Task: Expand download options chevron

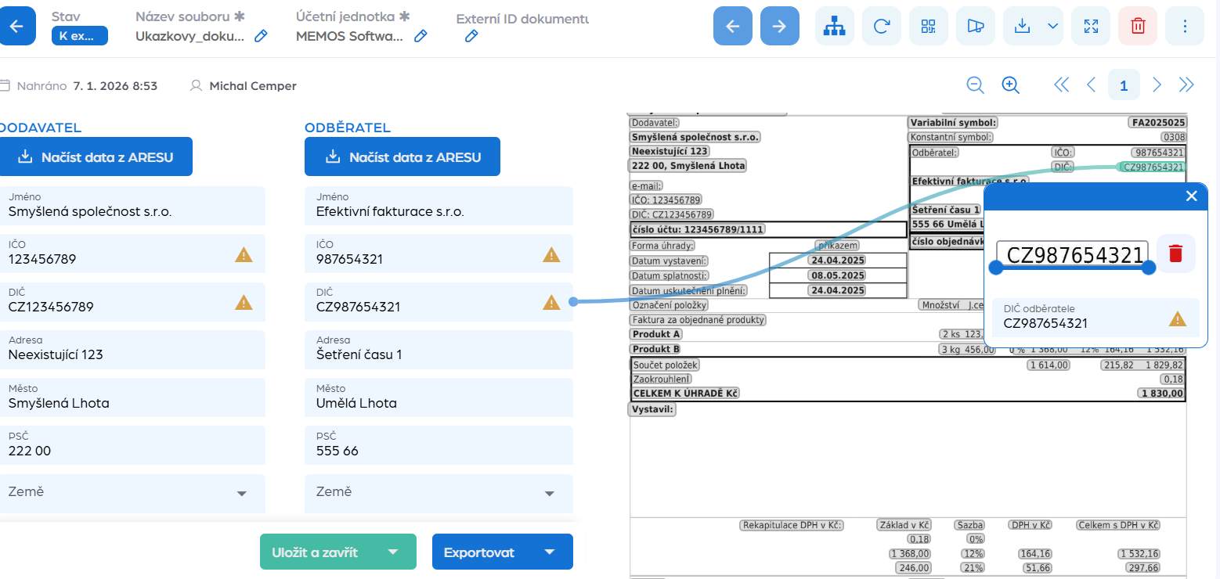Action: pos(1053,26)
